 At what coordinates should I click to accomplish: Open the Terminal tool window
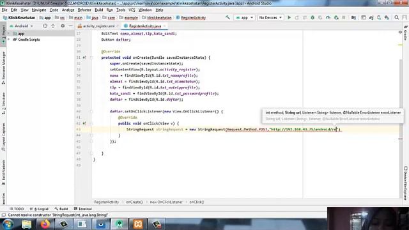point(82,209)
